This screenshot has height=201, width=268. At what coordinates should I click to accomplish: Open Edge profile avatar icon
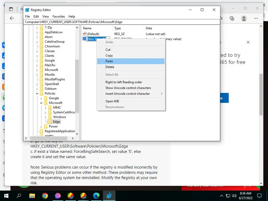244,18
